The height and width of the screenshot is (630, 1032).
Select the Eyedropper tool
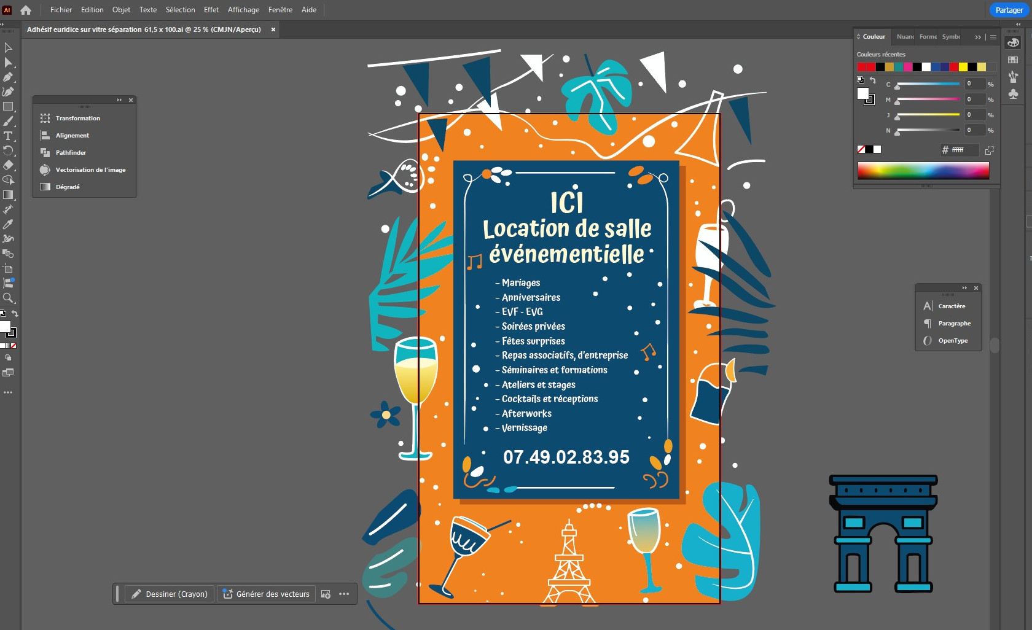click(9, 223)
